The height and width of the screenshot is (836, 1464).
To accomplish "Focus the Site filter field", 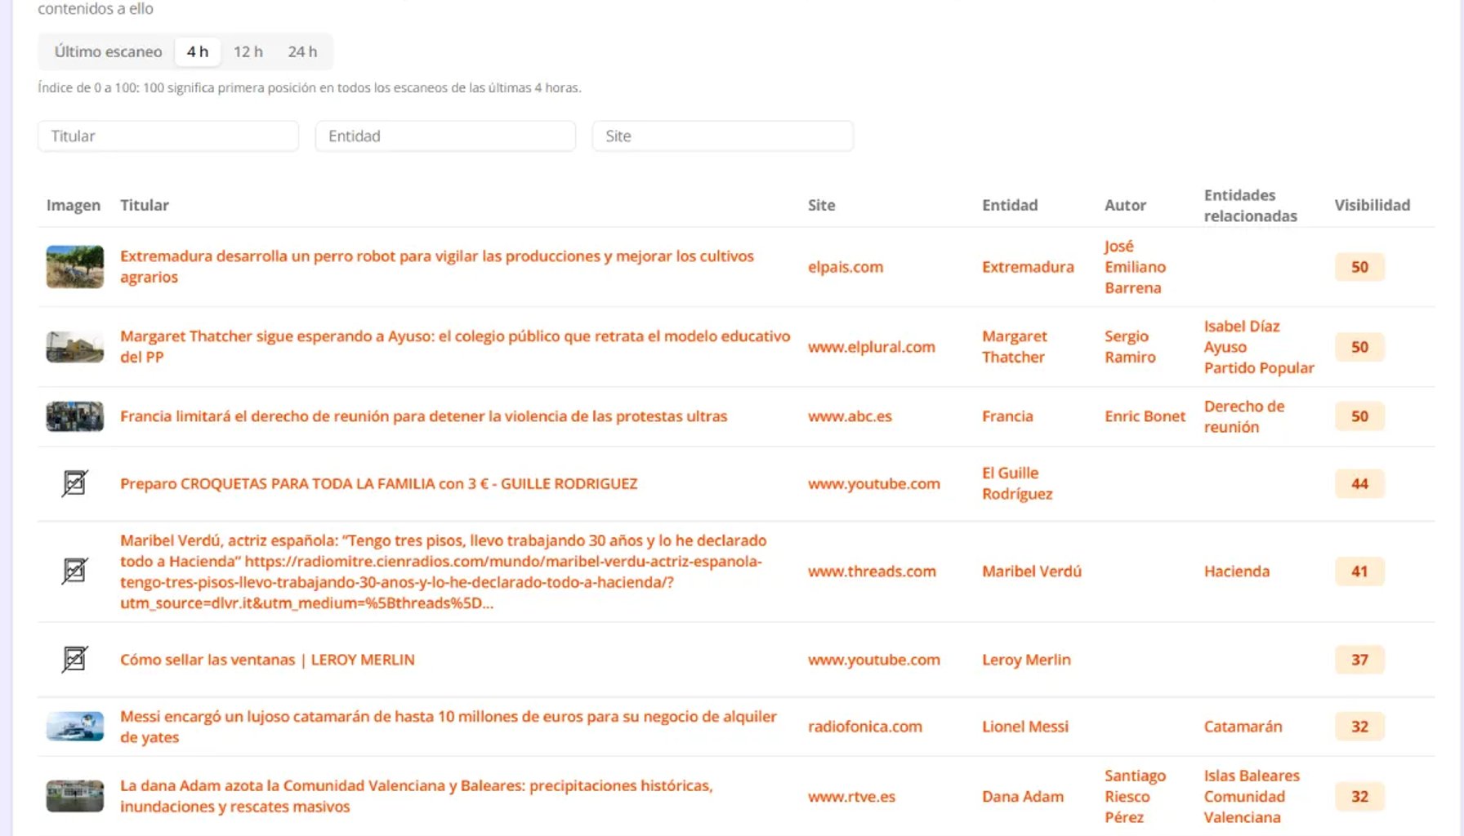I will [723, 136].
